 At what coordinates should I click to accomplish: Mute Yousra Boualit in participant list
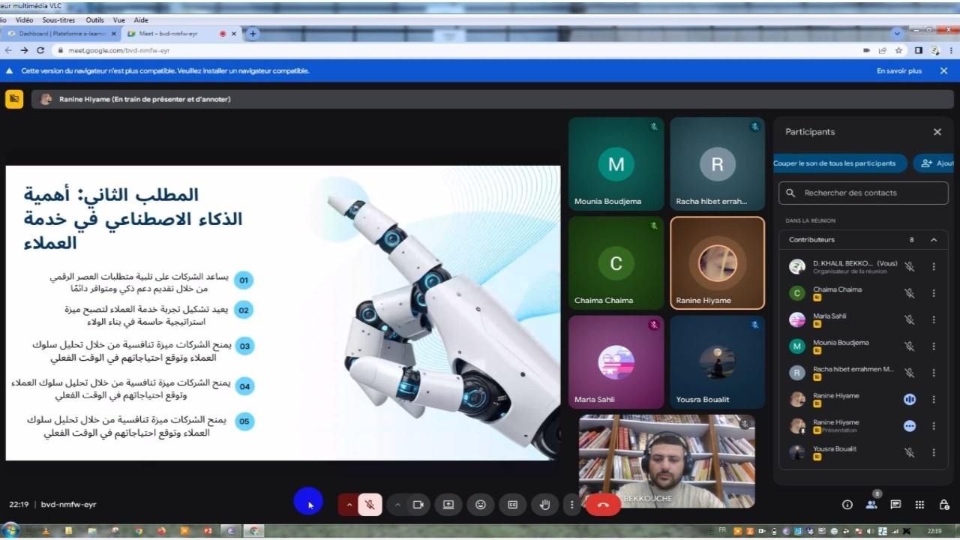909,452
